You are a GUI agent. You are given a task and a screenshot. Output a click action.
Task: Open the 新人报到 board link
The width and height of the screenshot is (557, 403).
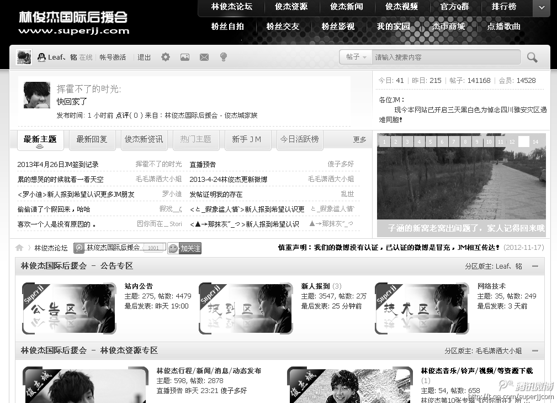point(315,286)
